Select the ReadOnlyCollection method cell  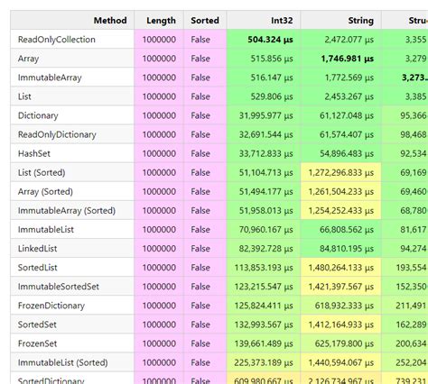(x=72, y=40)
